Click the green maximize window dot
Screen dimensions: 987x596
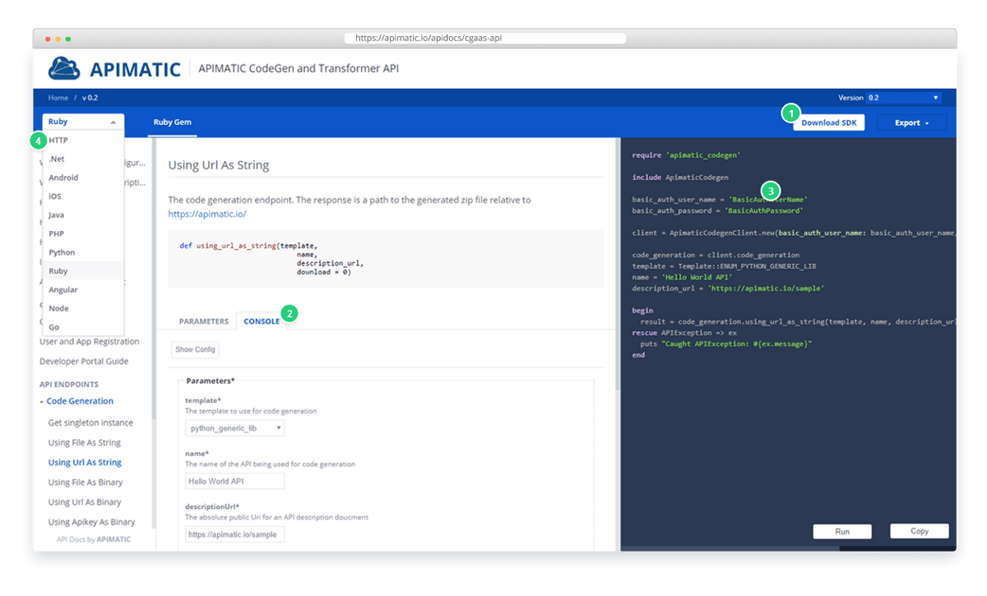pyautogui.click(x=67, y=39)
